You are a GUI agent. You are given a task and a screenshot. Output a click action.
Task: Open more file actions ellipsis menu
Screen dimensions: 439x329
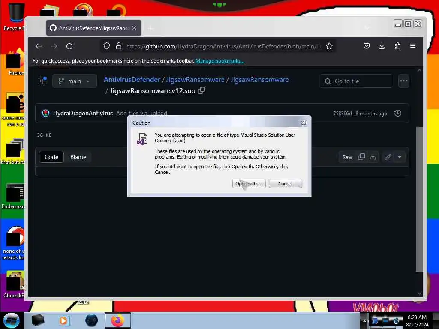[404, 81]
